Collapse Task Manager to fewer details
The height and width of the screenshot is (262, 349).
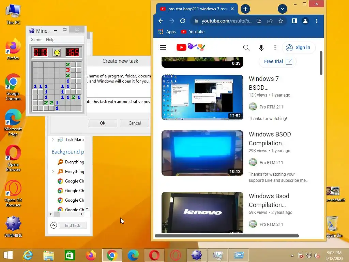[54, 225]
